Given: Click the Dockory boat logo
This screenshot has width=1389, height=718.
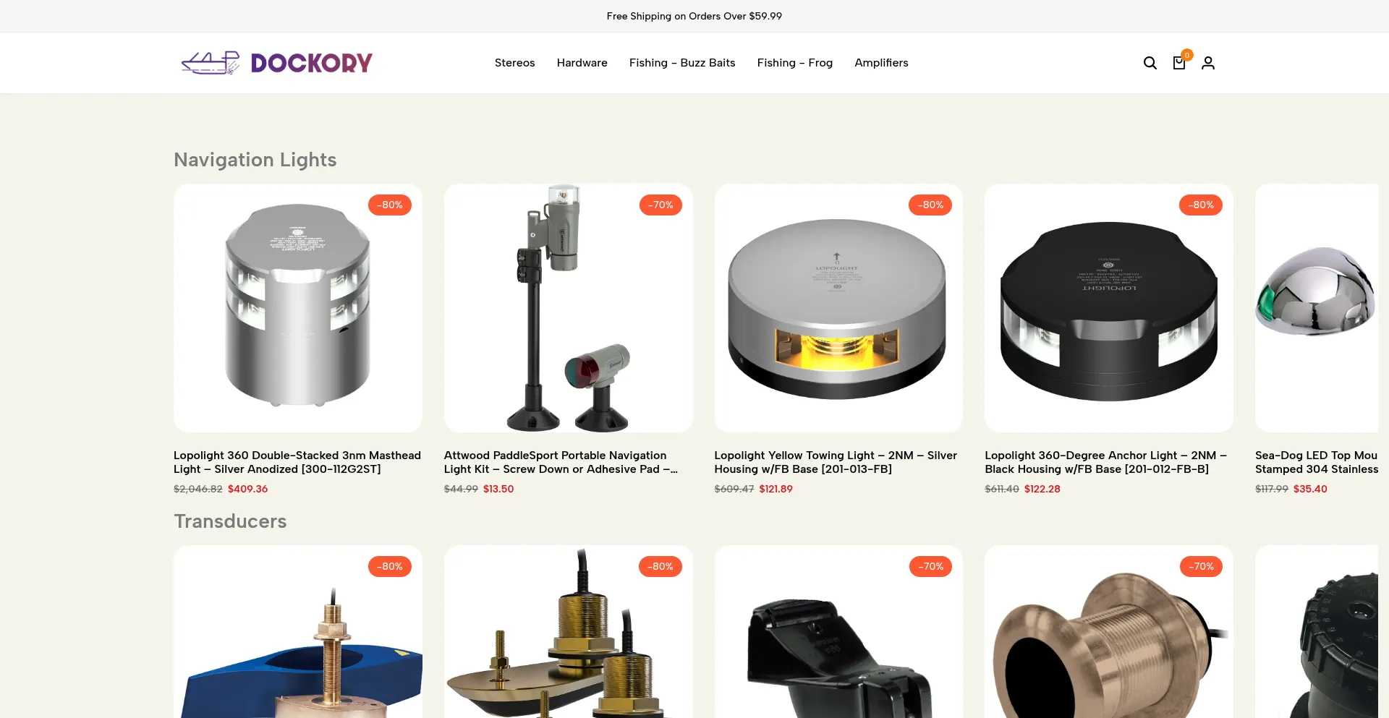Looking at the screenshot, I should (x=276, y=63).
